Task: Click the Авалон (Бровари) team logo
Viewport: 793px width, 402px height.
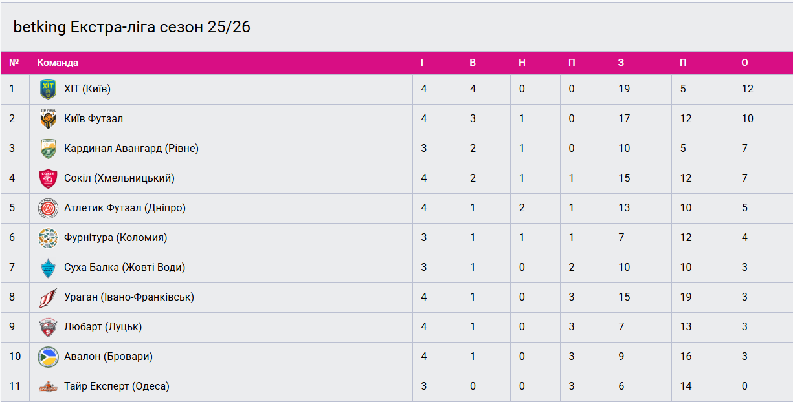Action: point(48,357)
